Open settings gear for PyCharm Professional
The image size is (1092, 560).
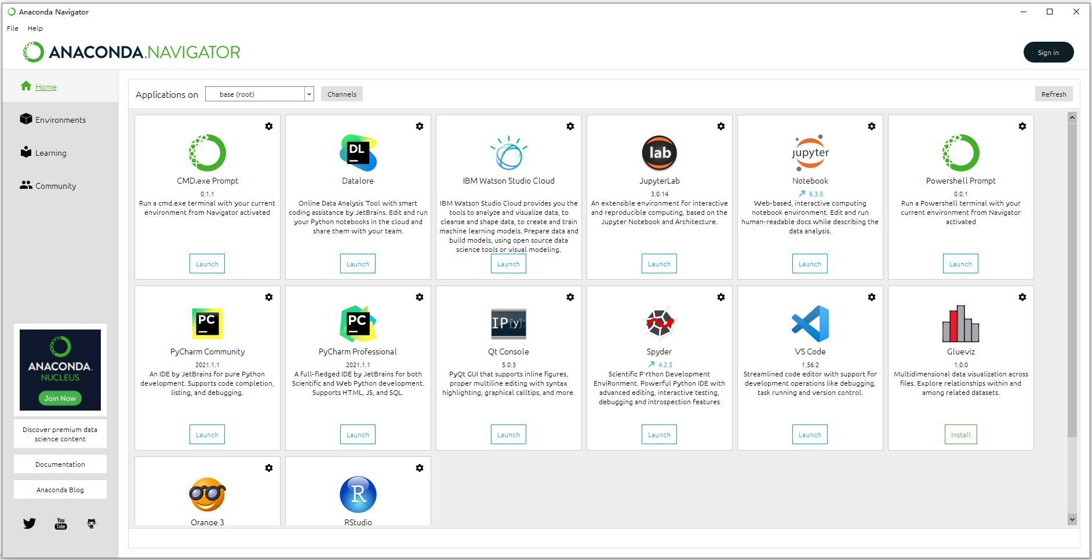click(420, 297)
